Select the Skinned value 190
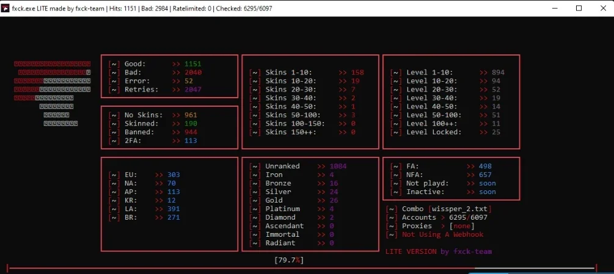614x274 pixels. pyautogui.click(x=191, y=123)
